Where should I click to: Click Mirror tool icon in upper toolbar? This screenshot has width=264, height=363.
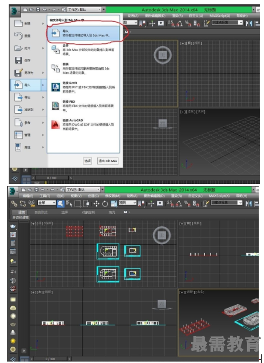pyautogui.click(x=249, y=23)
